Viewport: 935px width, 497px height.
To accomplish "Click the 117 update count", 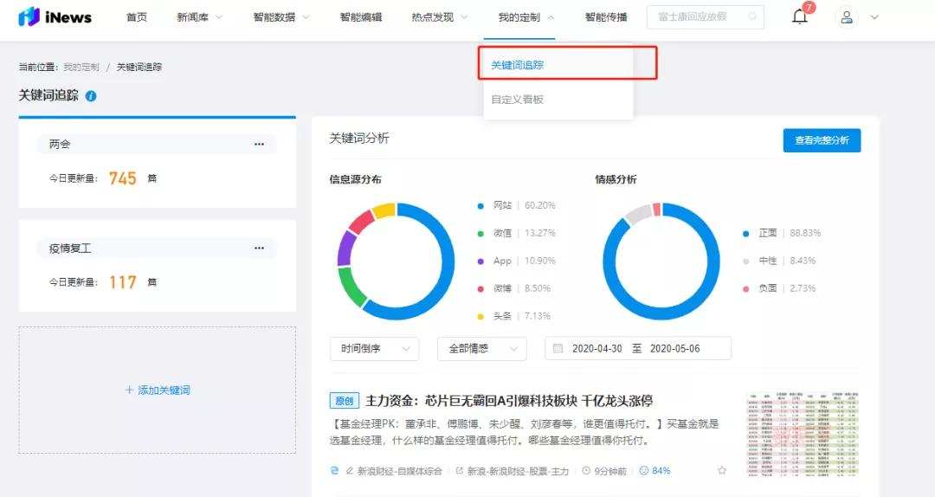I will tap(123, 282).
